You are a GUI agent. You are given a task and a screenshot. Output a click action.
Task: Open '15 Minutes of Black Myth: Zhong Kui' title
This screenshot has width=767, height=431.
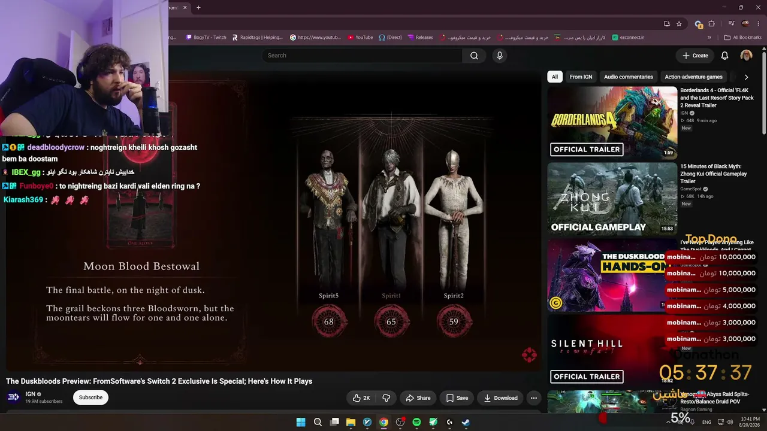pos(714,174)
